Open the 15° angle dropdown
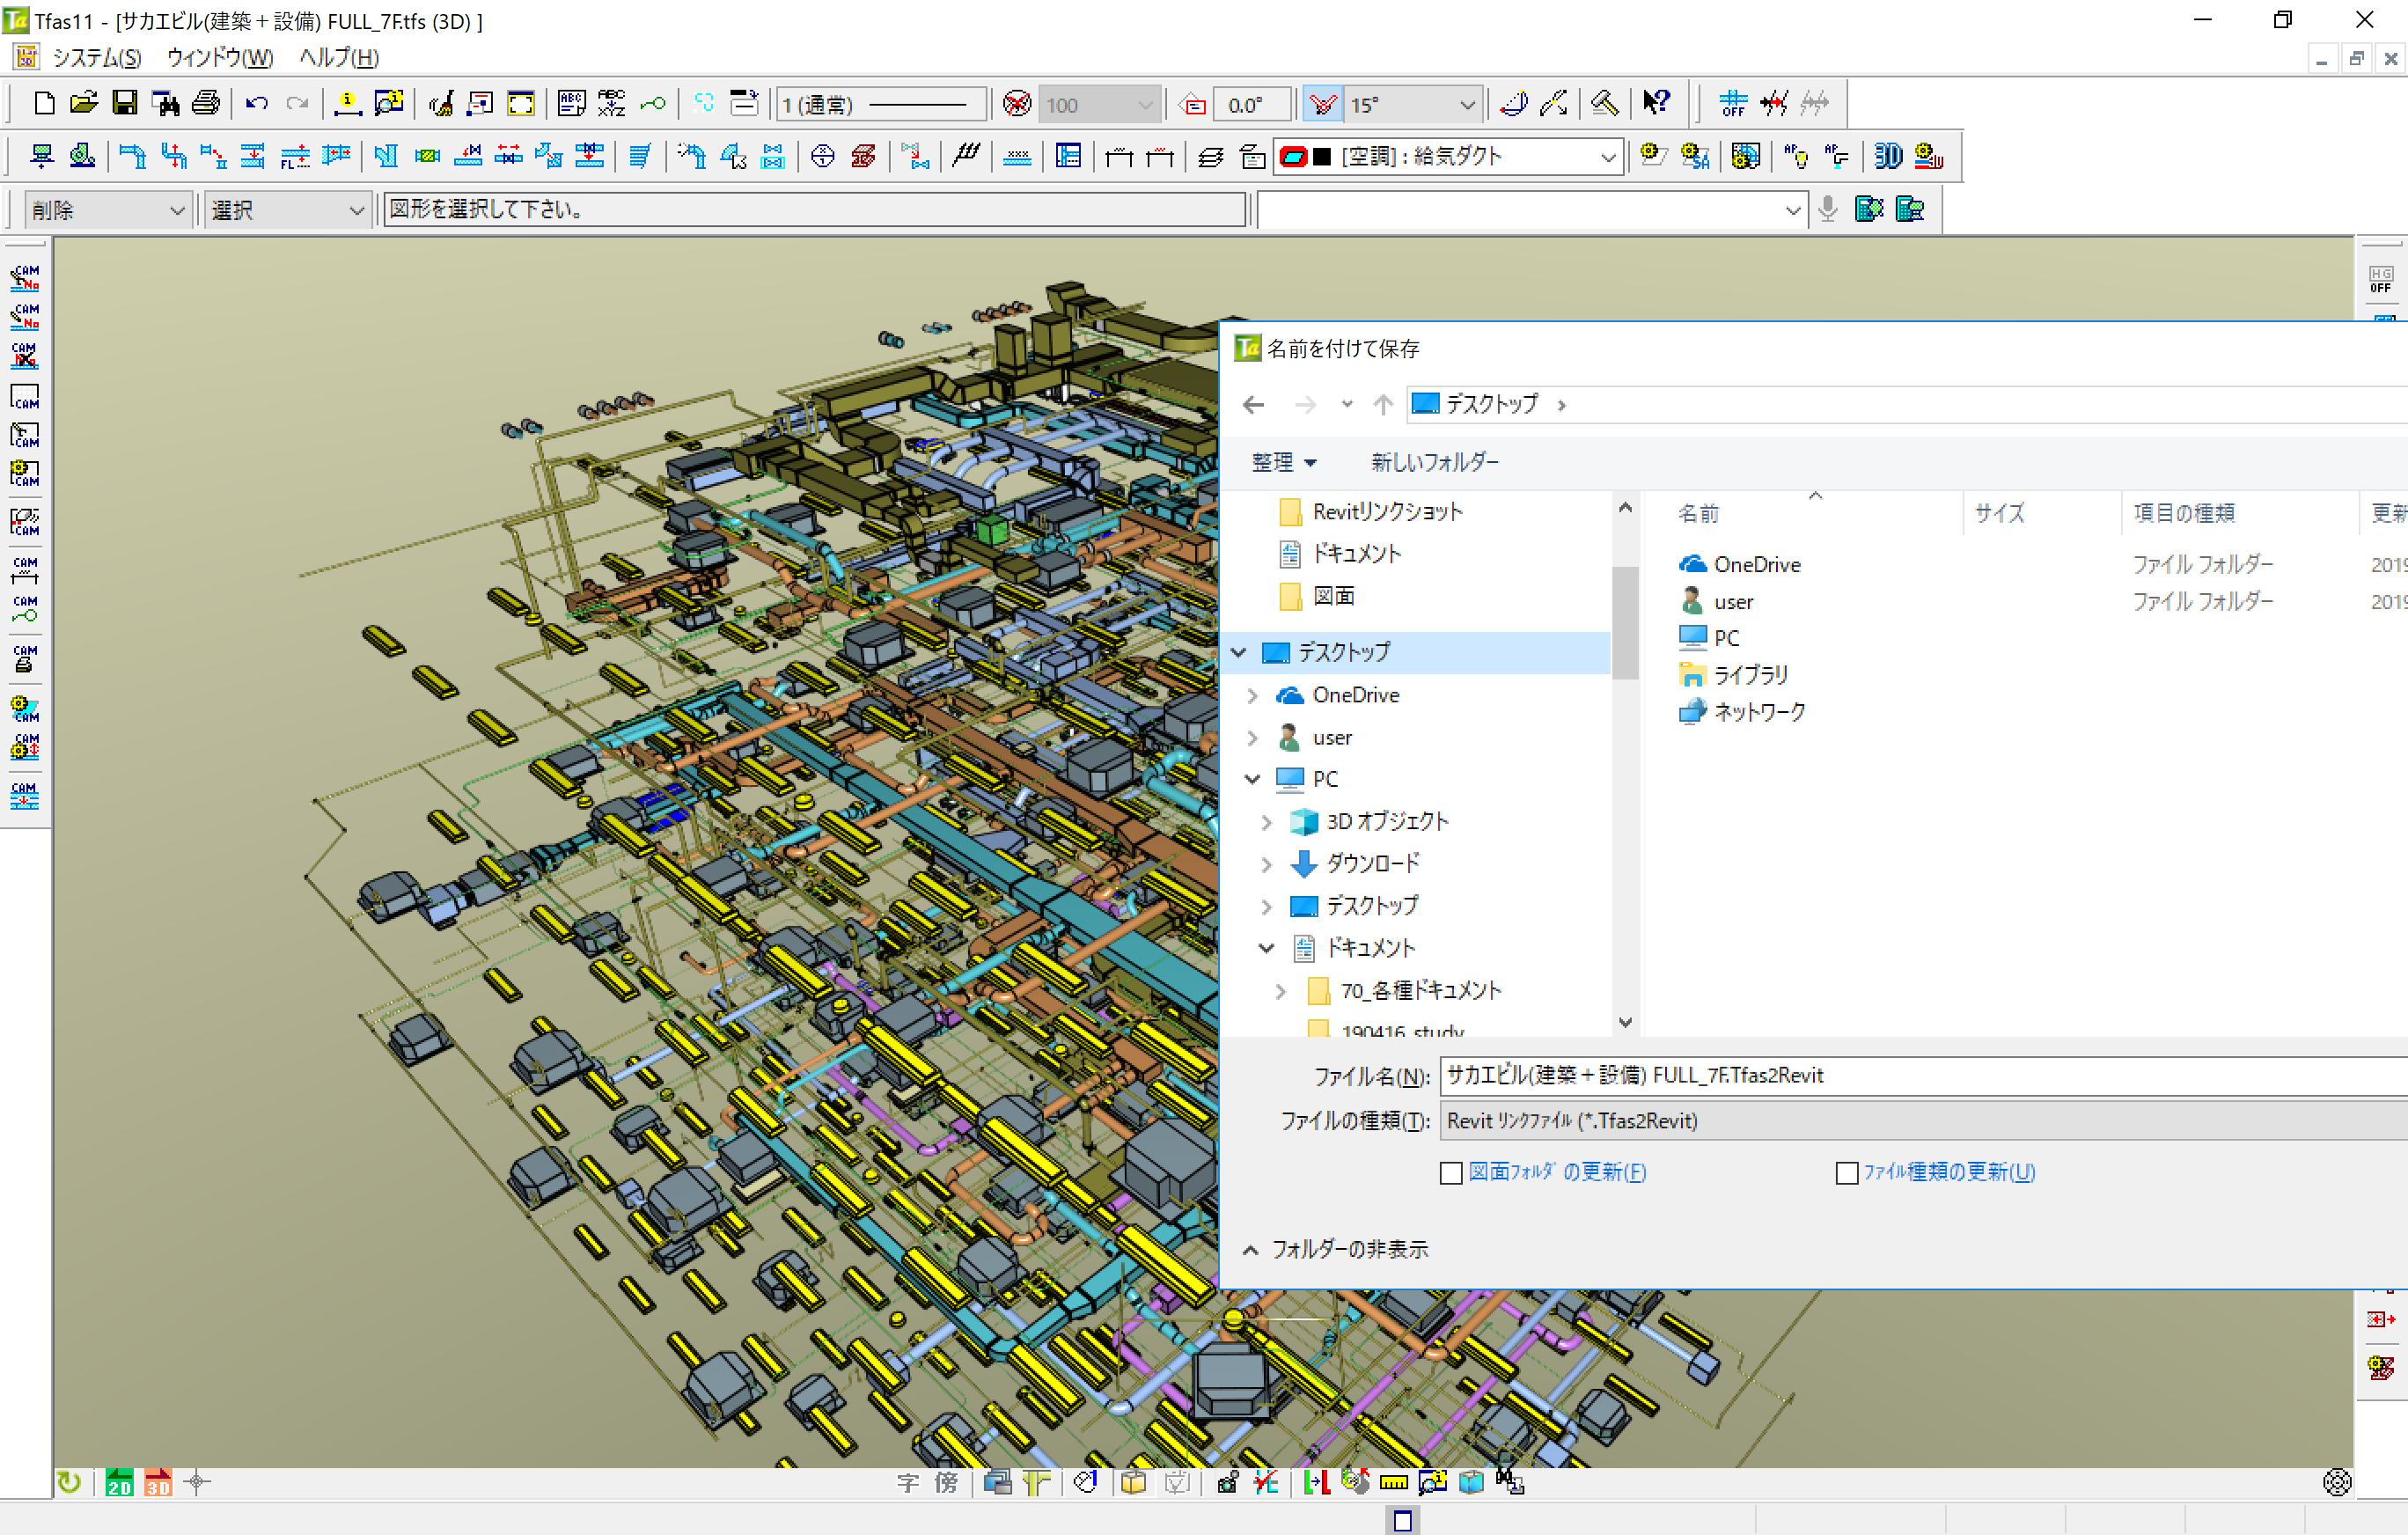 pos(1466,105)
